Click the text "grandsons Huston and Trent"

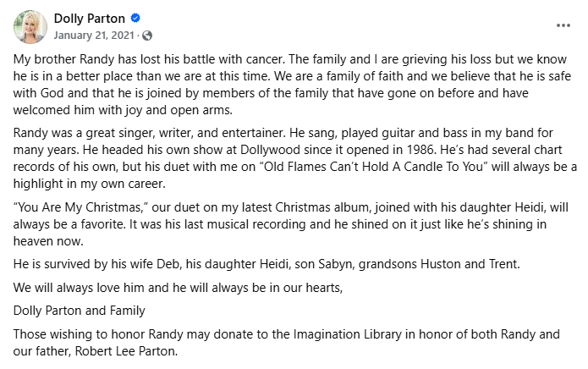click(x=439, y=264)
